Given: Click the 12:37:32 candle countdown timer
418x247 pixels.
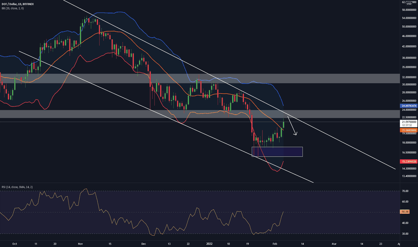Looking at the screenshot, I should 407,125.
